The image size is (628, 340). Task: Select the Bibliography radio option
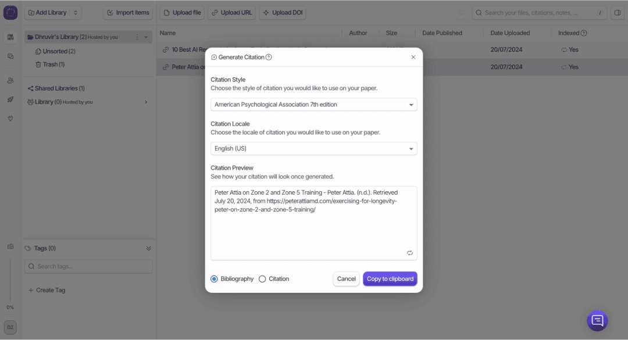point(214,279)
